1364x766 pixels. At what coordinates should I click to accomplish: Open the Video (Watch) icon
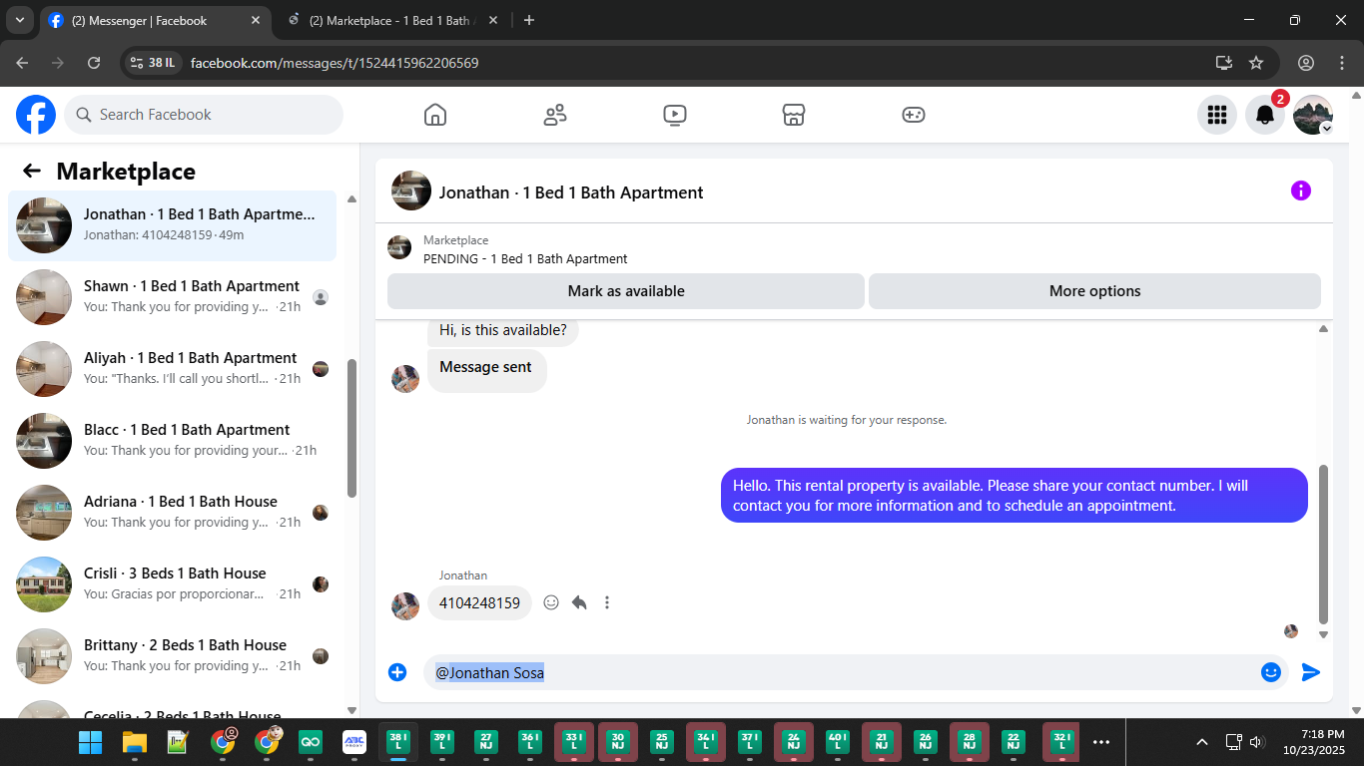[675, 115]
